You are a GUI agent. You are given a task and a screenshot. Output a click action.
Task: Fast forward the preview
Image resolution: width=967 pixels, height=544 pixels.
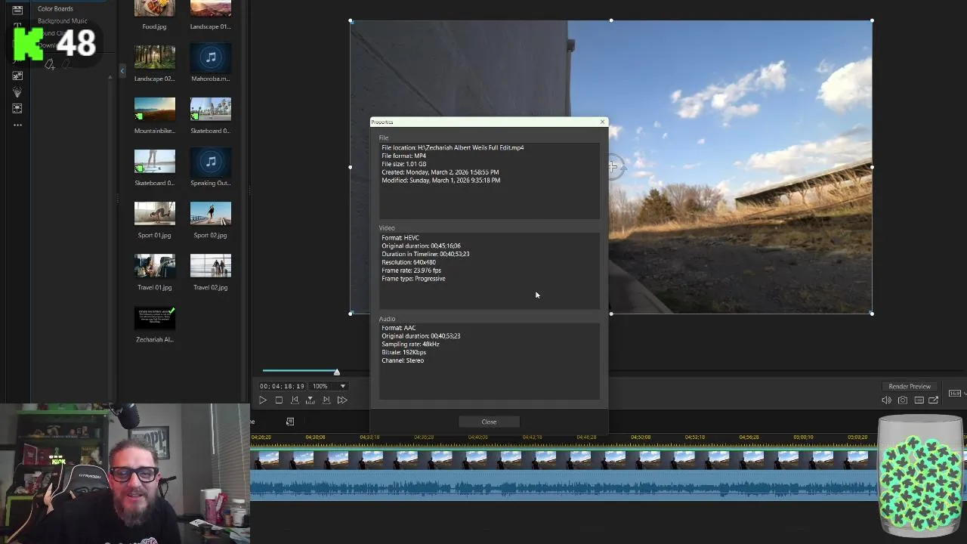342,400
